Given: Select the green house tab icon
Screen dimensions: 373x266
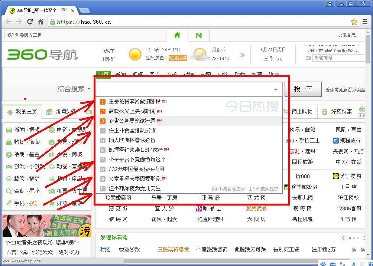Looking at the screenshot, I should pos(177,35).
